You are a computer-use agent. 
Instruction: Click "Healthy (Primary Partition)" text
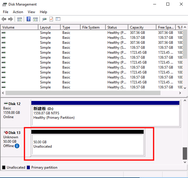coord(54,118)
